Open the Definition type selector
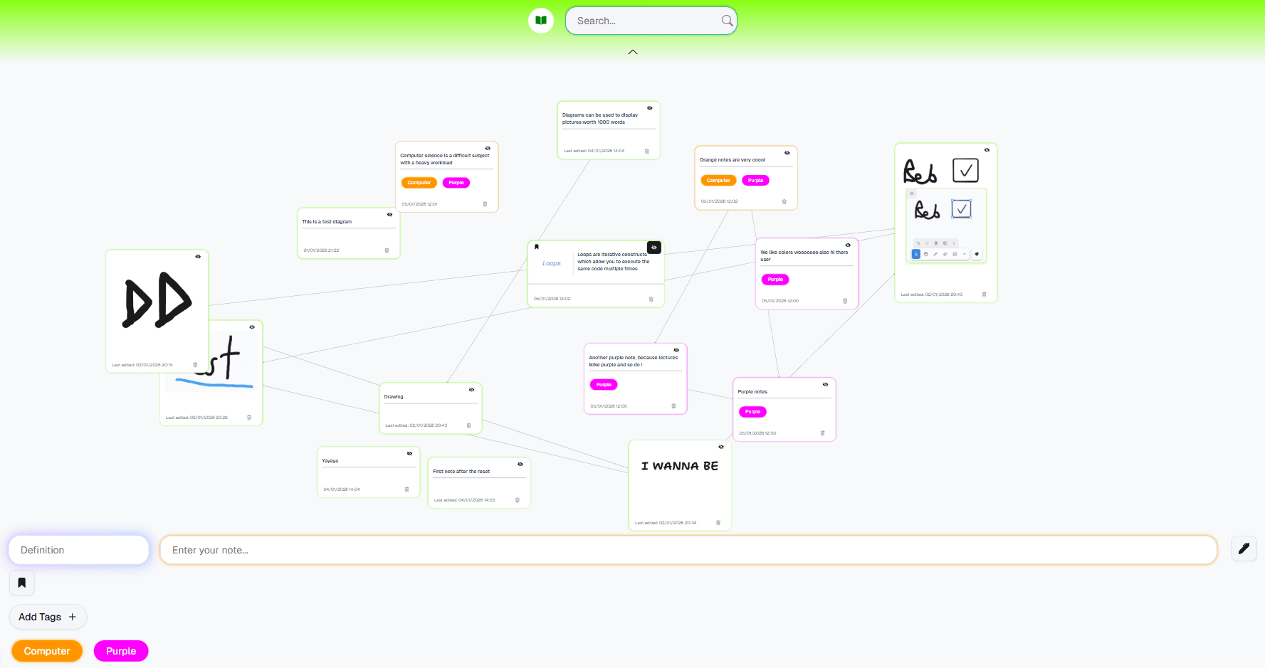 tap(78, 549)
